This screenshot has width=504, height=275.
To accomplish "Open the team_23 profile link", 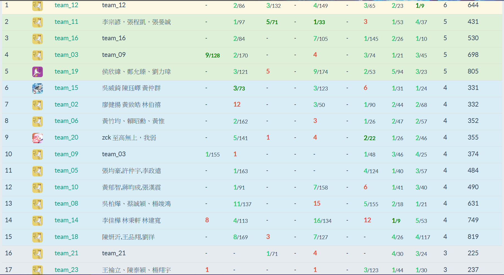I will [66, 270].
